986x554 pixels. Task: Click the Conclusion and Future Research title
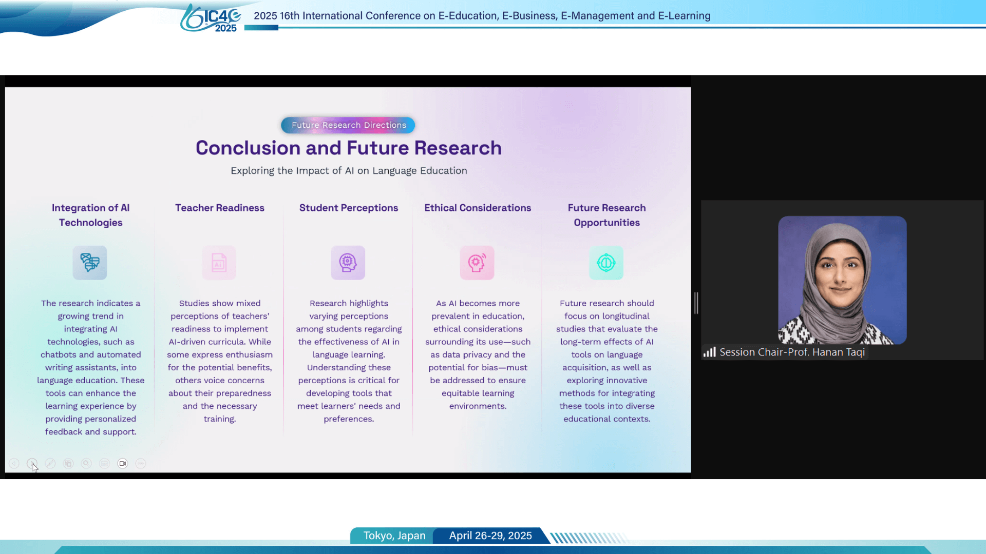coord(348,148)
